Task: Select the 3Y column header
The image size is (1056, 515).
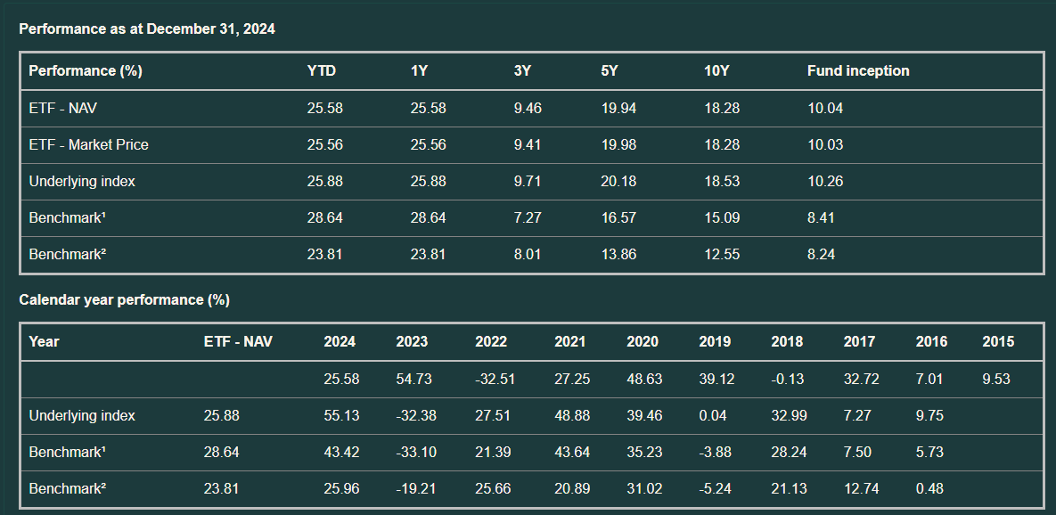Action: pyautogui.click(x=522, y=70)
